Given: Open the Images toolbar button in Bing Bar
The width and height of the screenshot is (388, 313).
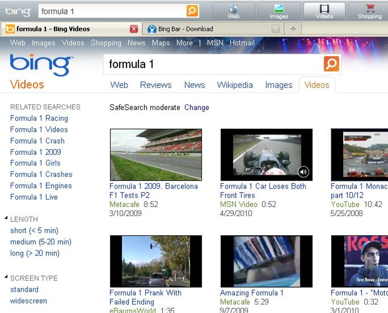Looking at the screenshot, I should click(279, 11).
